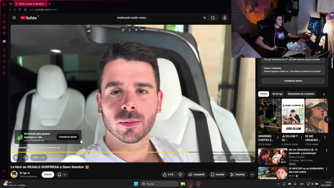Open options for DILLOM Y SU short
Viewport: 334px width, 188px height.
tap(301, 138)
